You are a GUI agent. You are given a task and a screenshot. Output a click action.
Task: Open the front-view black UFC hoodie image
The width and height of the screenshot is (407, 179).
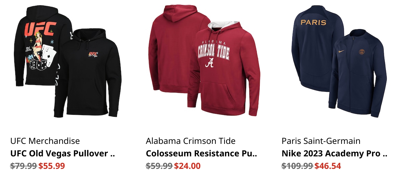point(88,73)
